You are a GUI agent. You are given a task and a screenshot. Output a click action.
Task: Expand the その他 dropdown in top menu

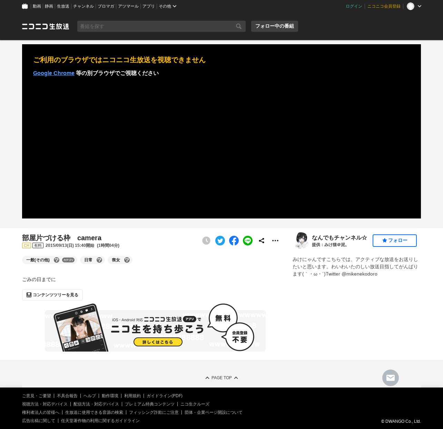[168, 6]
